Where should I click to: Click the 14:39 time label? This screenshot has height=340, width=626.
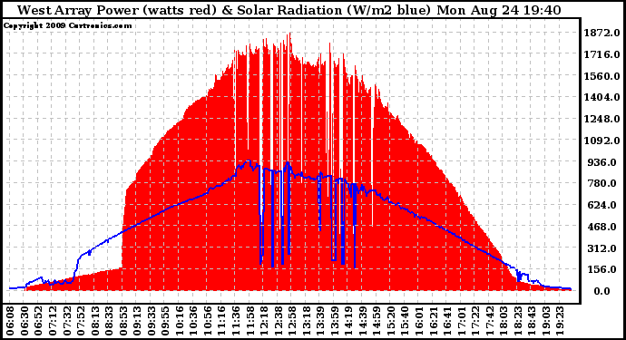[363, 321]
